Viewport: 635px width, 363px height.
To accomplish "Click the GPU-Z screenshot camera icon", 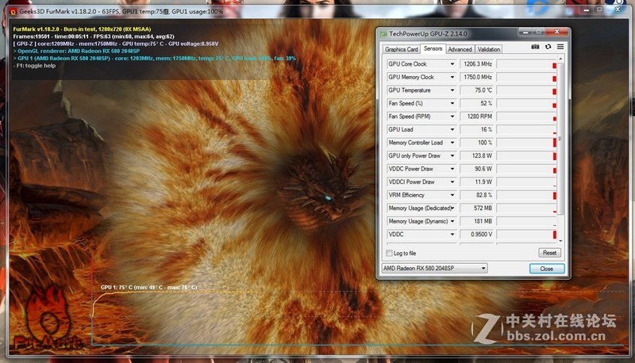I will click(x=535, y=47).
